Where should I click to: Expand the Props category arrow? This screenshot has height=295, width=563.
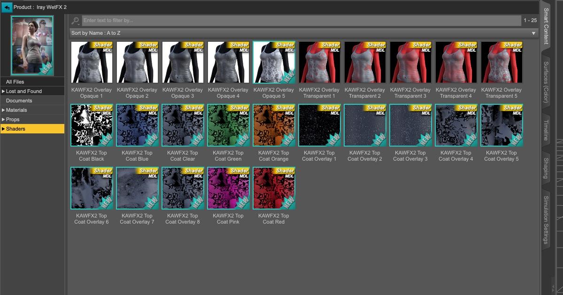click(3, 119)
